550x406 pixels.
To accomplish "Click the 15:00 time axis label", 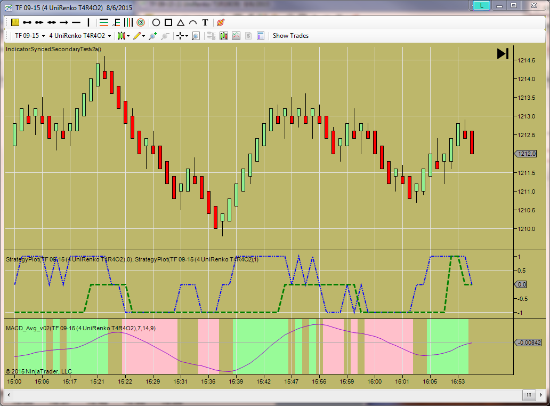I will click(x=14, y=381).
